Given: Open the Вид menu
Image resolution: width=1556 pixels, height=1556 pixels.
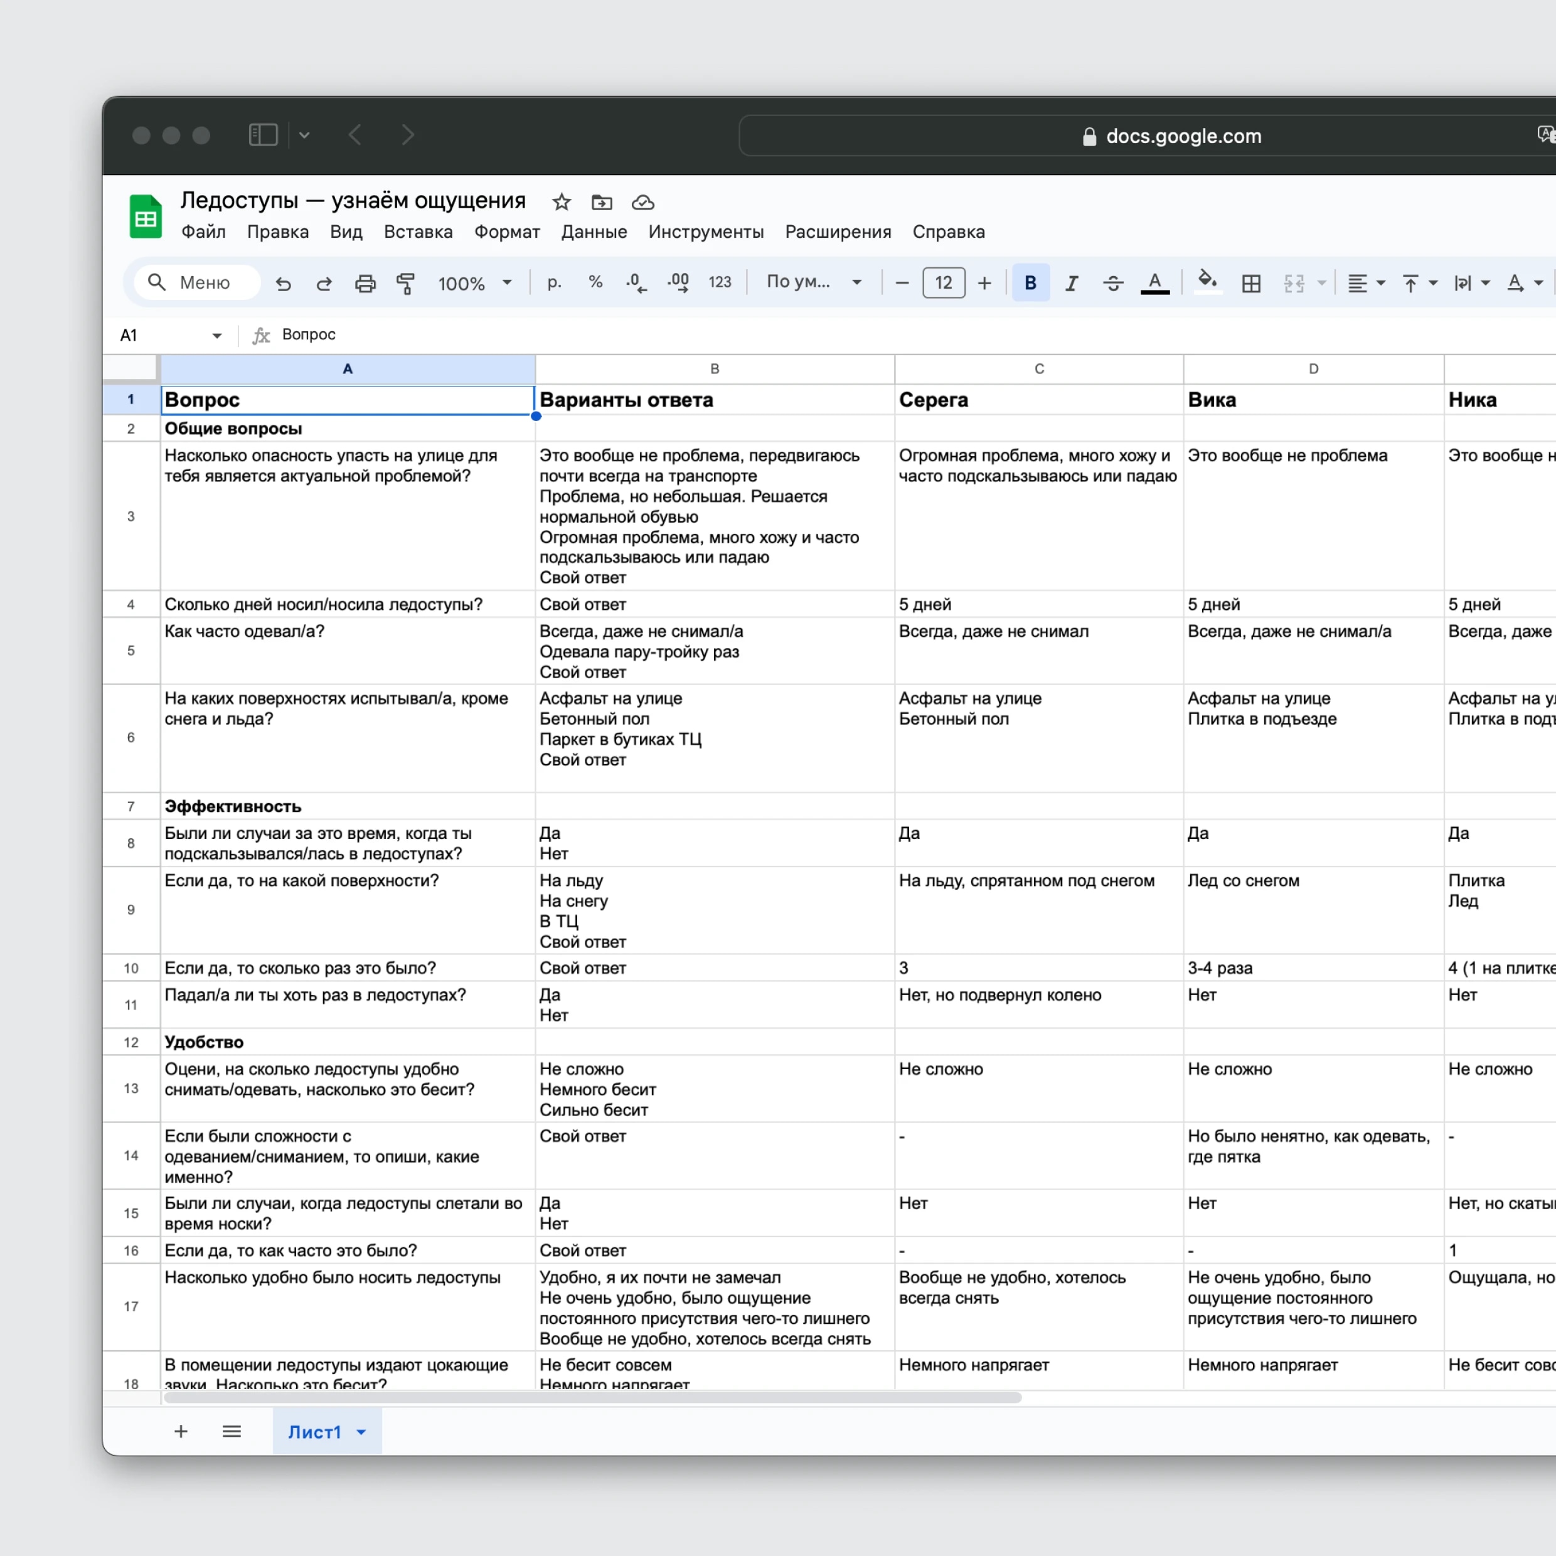Looking at the screenshot, I should pyautogui.click(x=346, y=232).
